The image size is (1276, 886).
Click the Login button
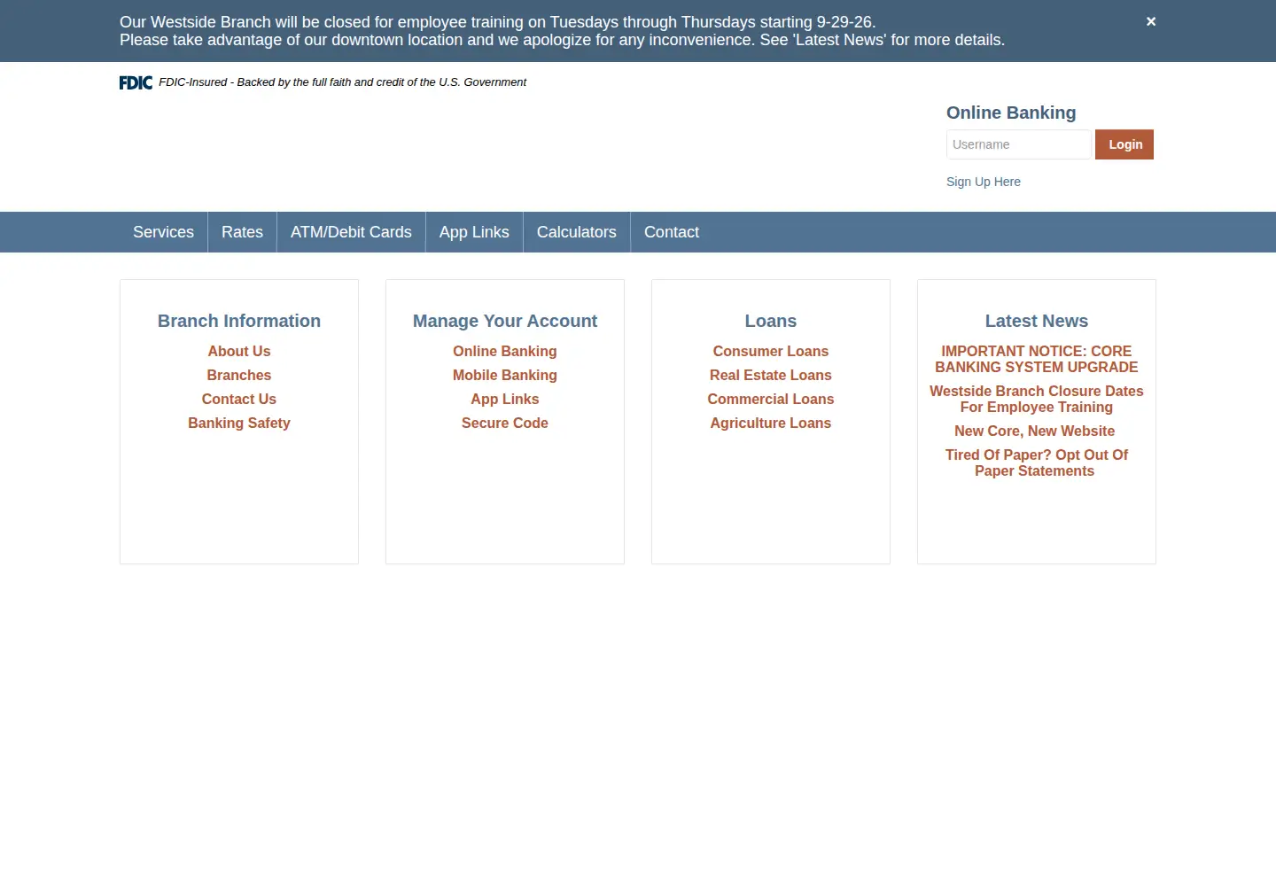pos(1124,144)
